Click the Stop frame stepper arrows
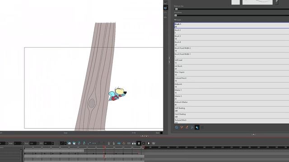Screen dimensions: 289x162 click(x=37, y=143)
